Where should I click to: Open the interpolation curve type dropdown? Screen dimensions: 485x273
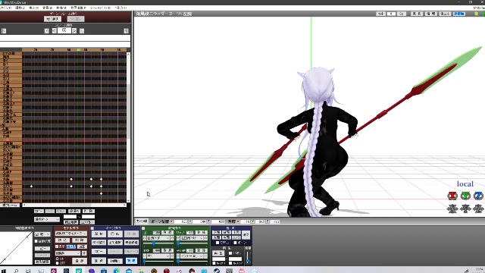tap(42, 234)
